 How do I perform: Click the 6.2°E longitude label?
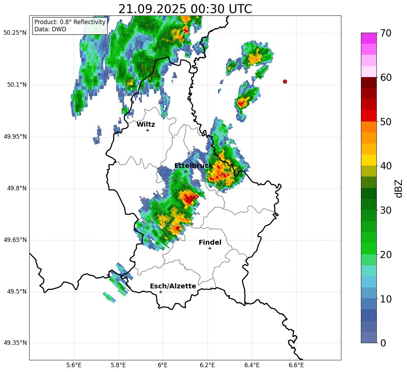pos(207,365)
